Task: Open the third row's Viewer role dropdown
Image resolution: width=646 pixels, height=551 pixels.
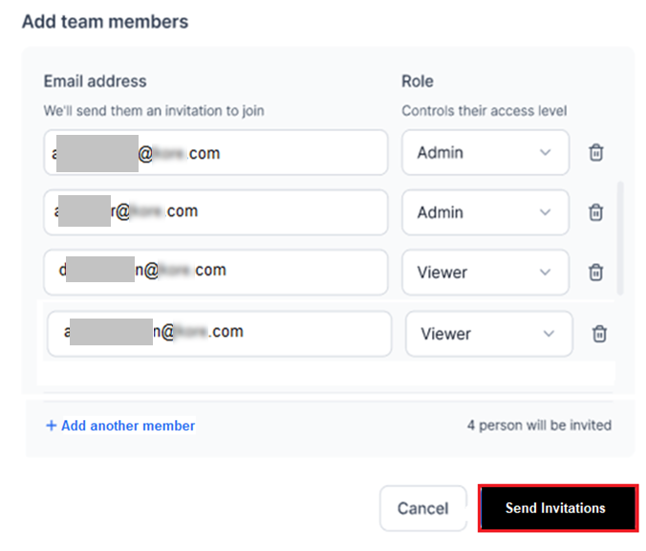Action: [x=484, y=273]
